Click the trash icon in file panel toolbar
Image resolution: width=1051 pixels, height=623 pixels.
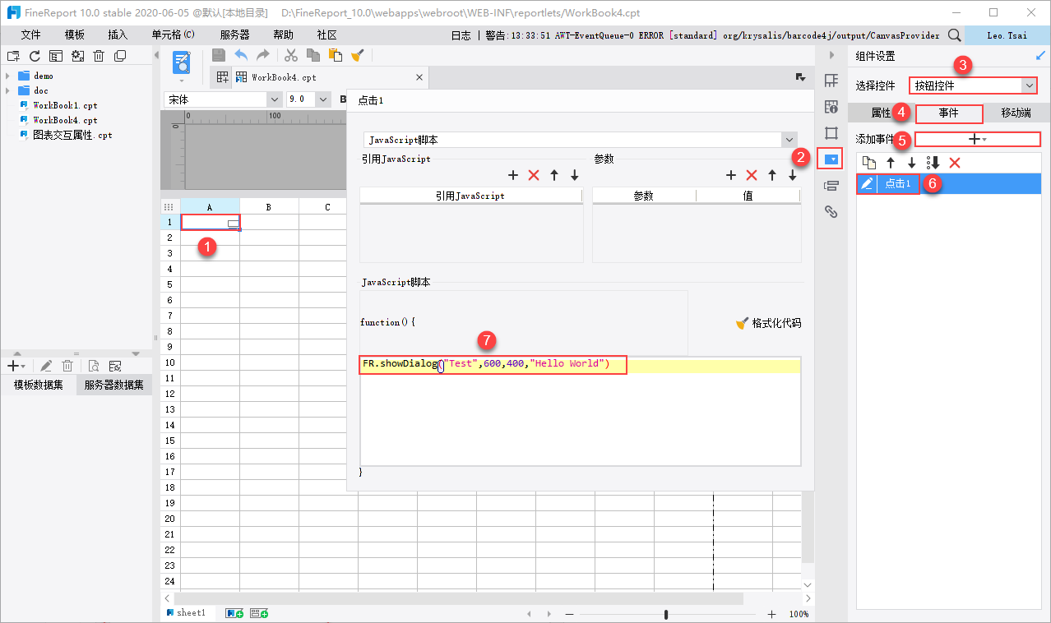[99, 56]
